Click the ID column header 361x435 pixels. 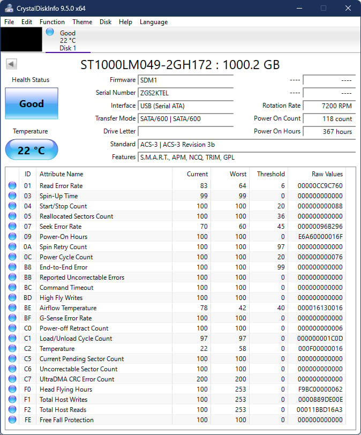click(x=27, y=174)
